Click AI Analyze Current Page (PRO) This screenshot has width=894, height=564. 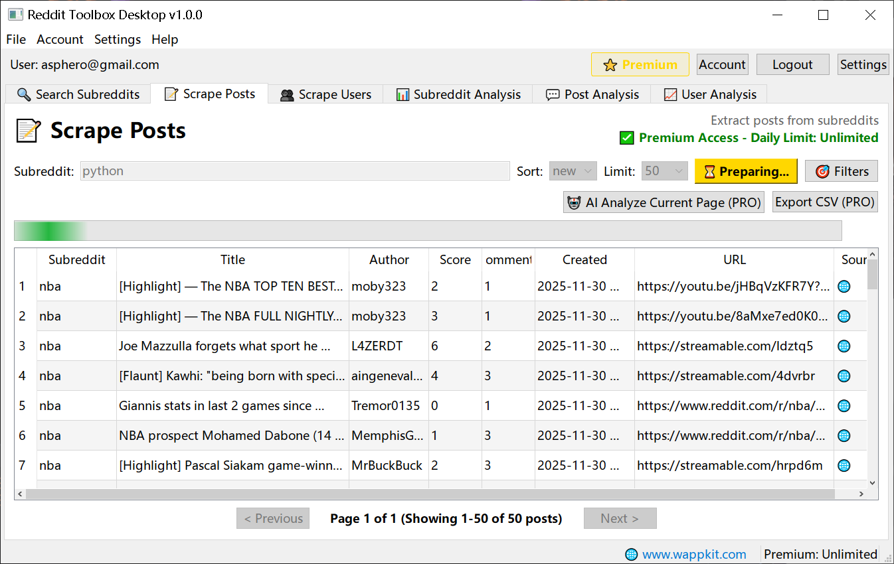[x=664, y=202]
